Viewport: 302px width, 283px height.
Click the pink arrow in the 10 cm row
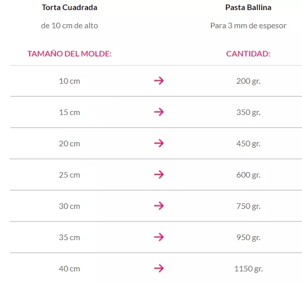(x=159, y=81)
